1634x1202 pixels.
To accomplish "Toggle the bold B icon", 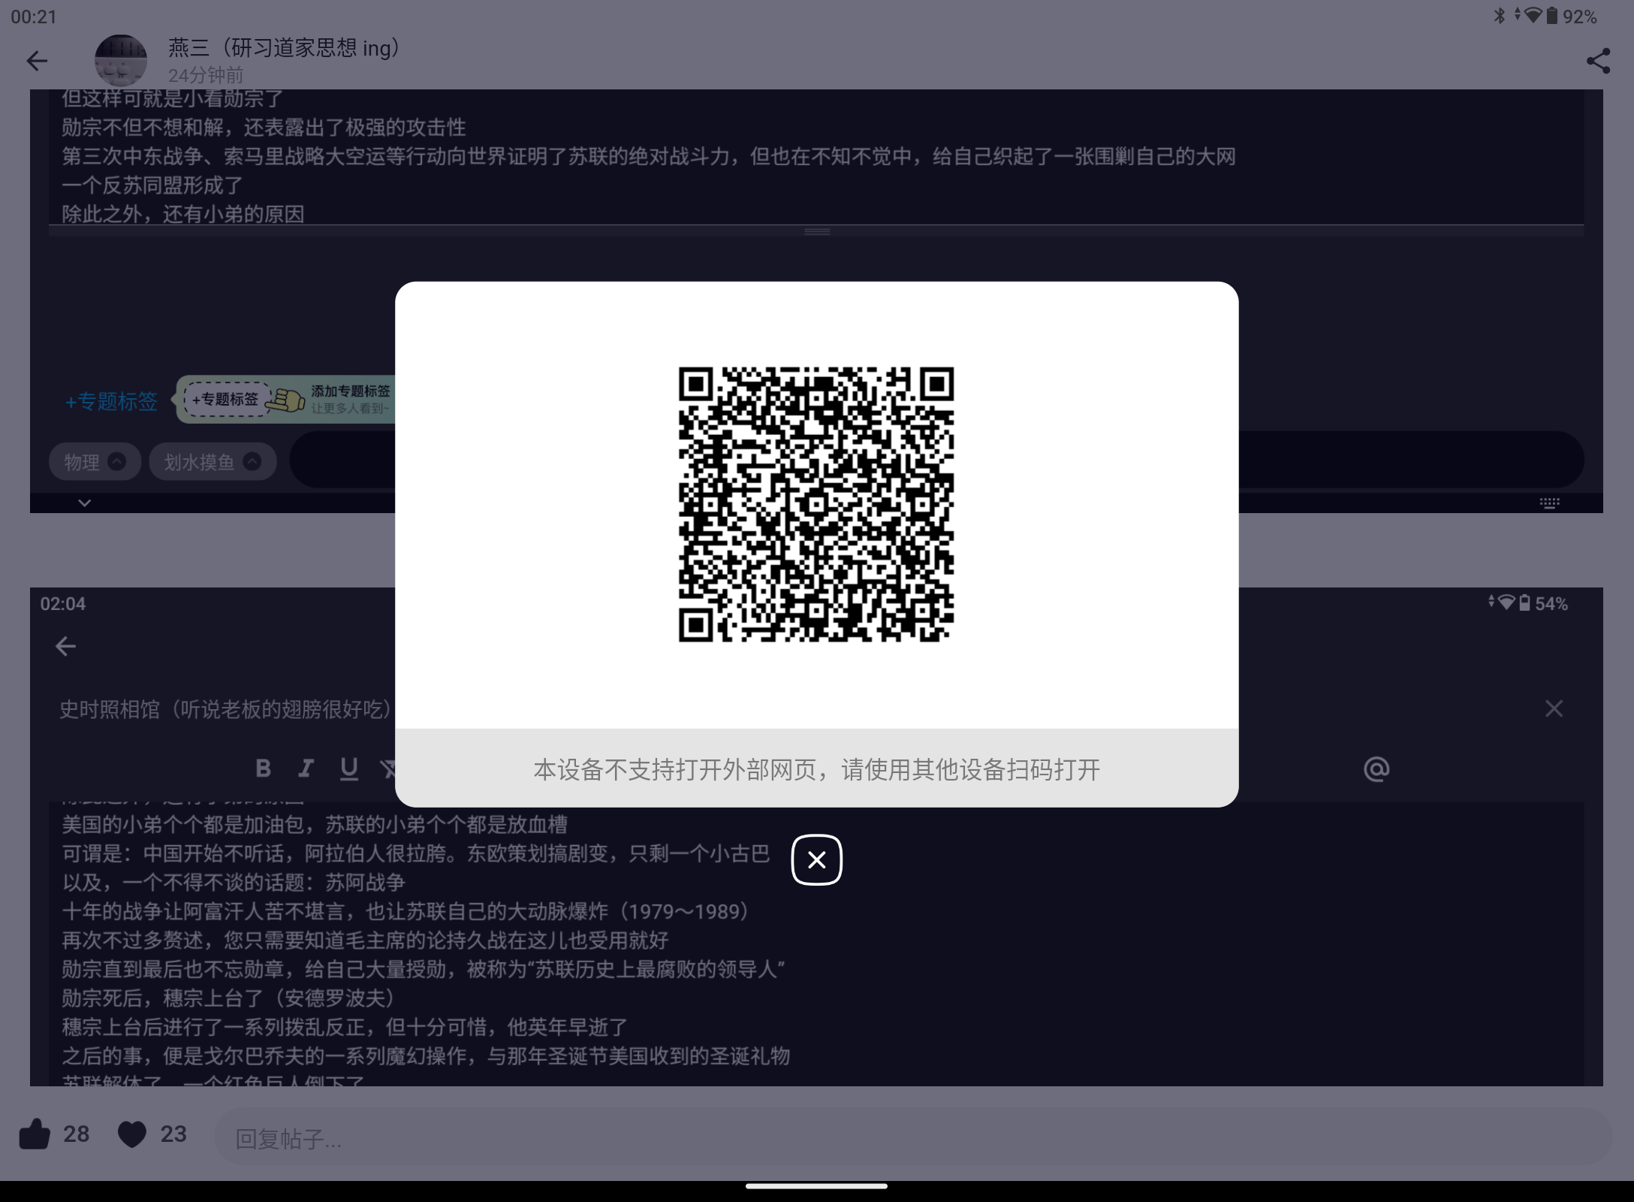I will pos(263,768).
